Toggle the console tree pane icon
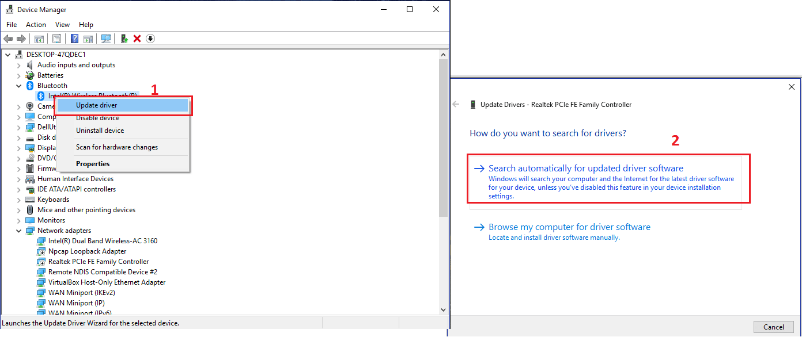Image resolution: width=802 pixels, height=337 pixels. (39, 39)
